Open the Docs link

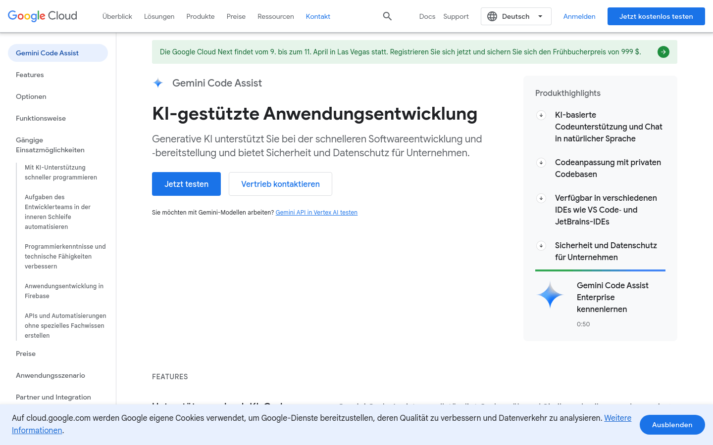427,16
